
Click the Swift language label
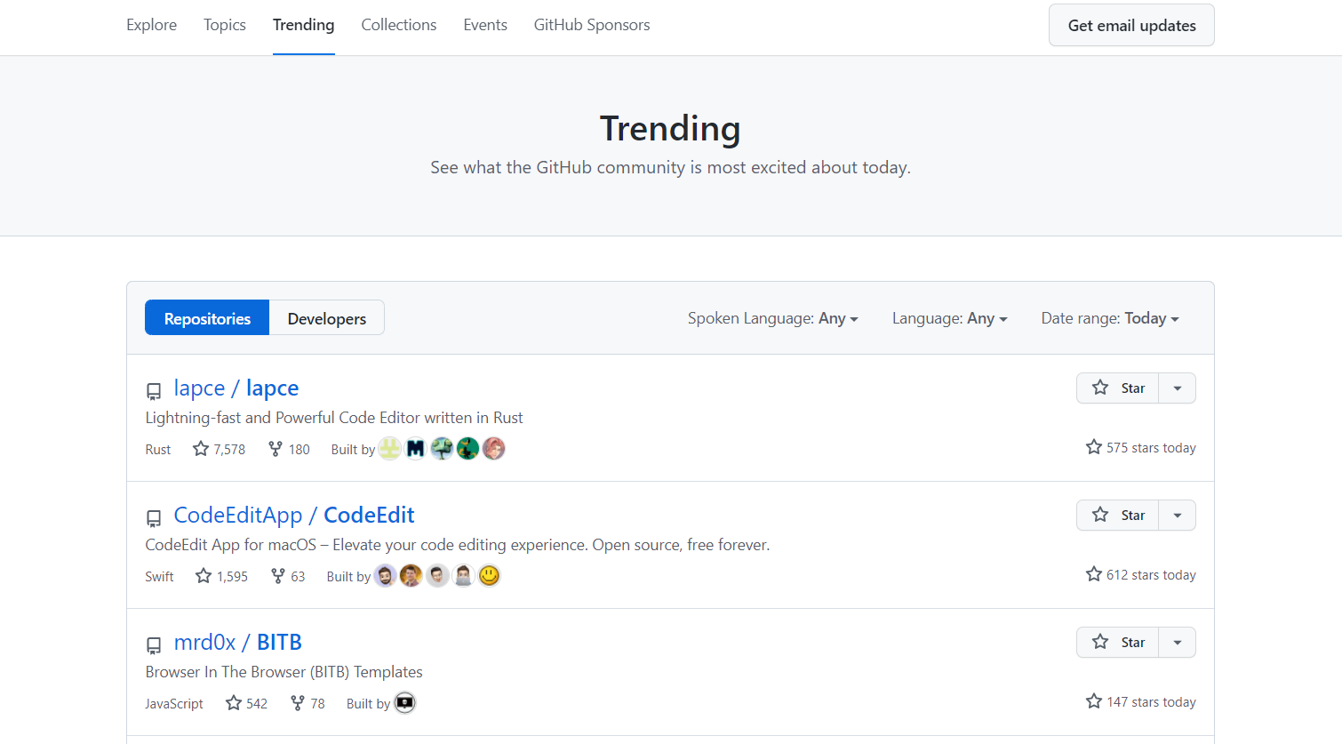click(x=159, y=576)
